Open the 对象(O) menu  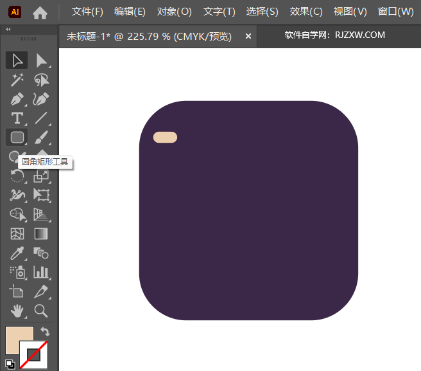175,12
